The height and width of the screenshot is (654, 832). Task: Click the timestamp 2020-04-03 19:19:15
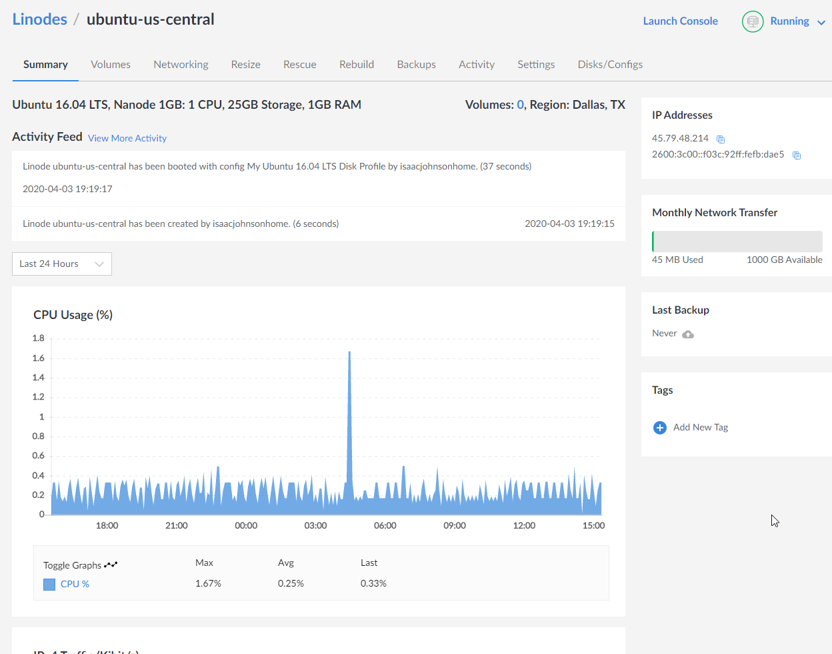[569, 224]
